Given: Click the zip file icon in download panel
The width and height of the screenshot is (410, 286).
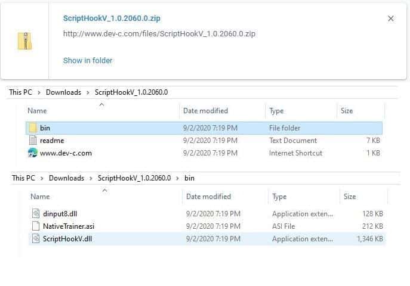Looking at the screenshot, I should [x=24, y=41].
